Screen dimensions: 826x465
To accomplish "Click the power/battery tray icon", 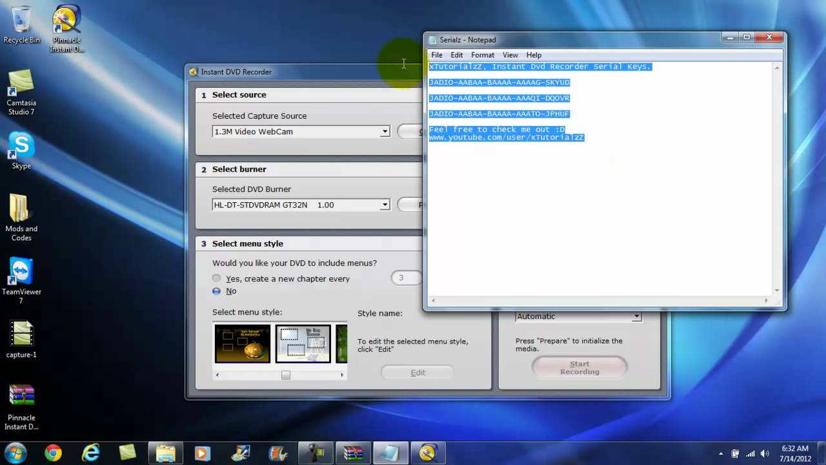I will [x=735, y=453].
